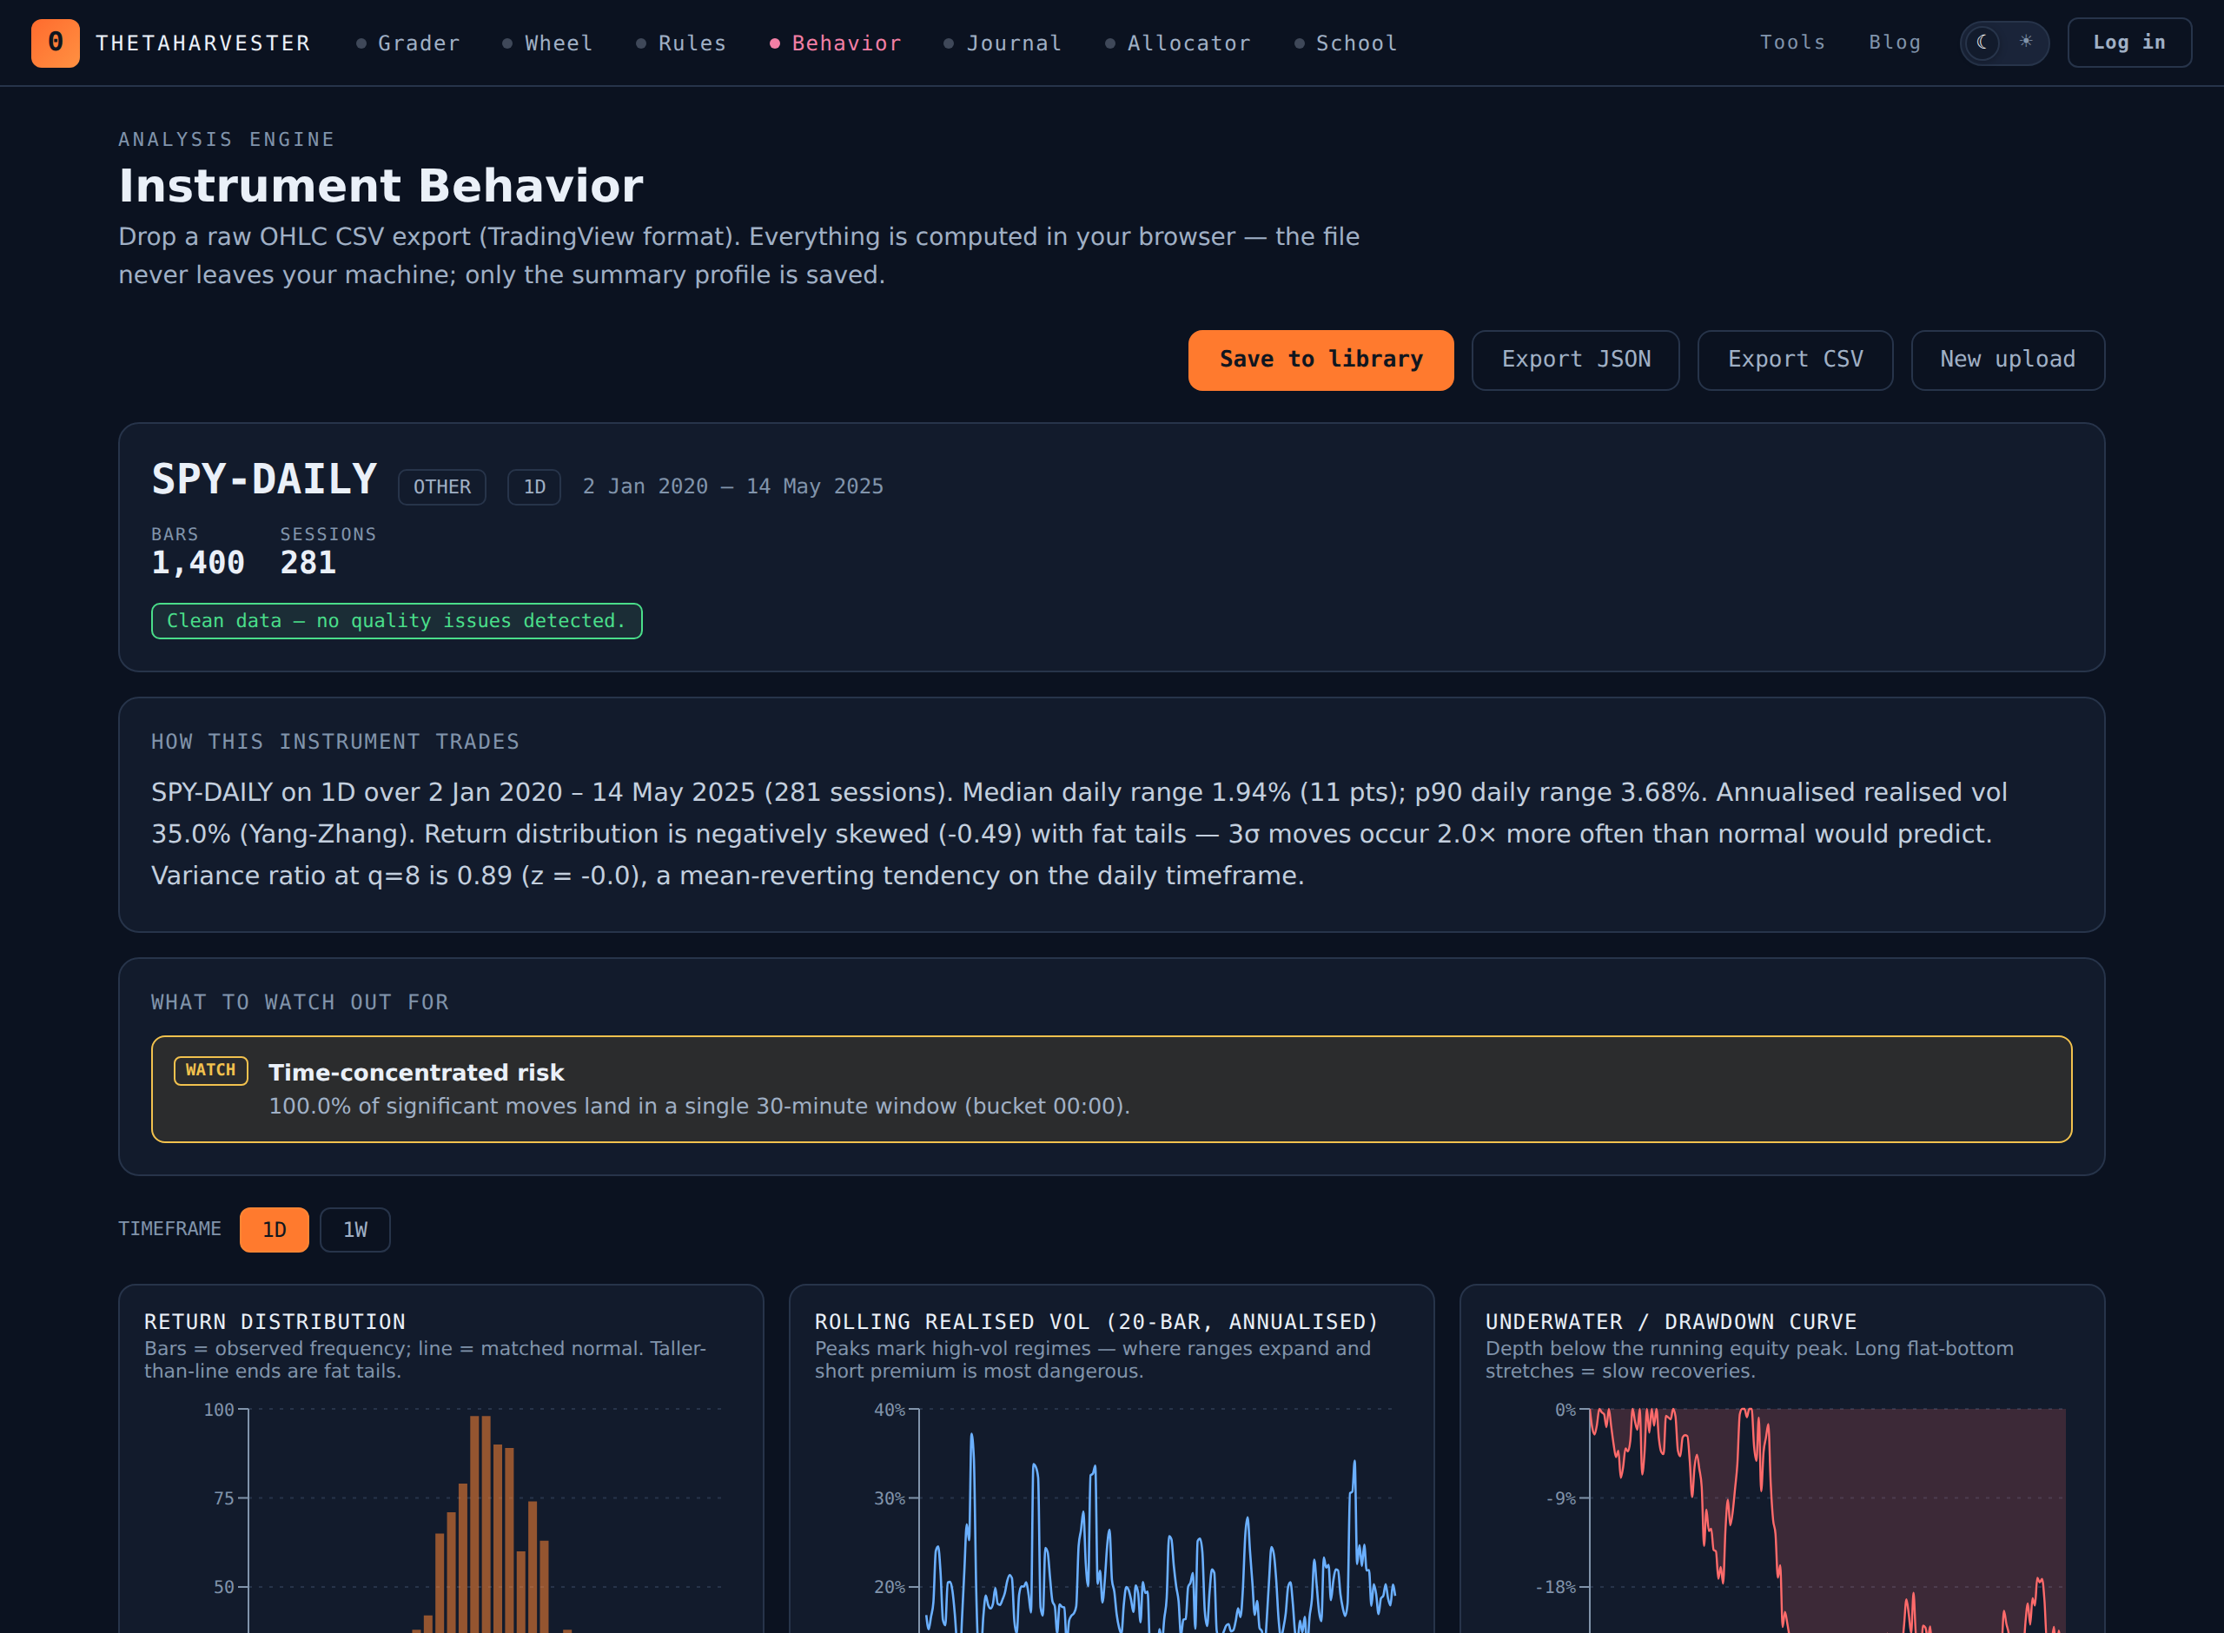The width and height of the screenshot is (2224, 1633).
Task: Click the SPY-DAILY instrument title
Action: [x=264, y=479]
